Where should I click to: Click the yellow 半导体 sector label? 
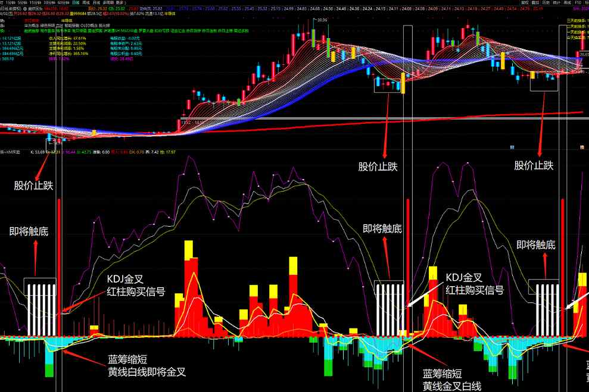pyautogui.click(x=67, y=21)
